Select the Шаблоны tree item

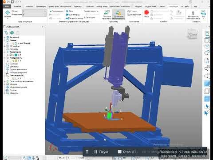point(14,67)
